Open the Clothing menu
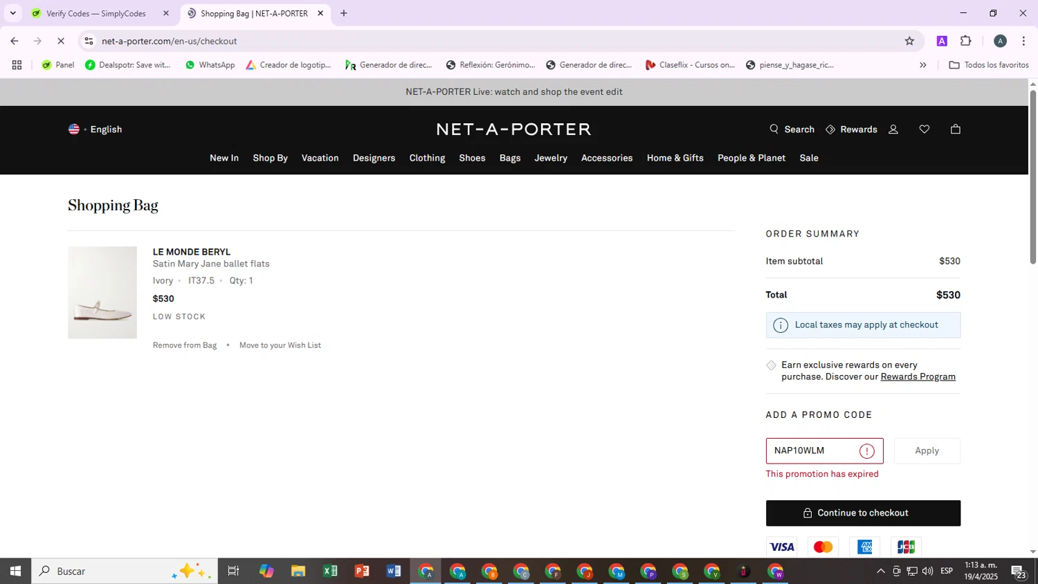 [427, 158]
